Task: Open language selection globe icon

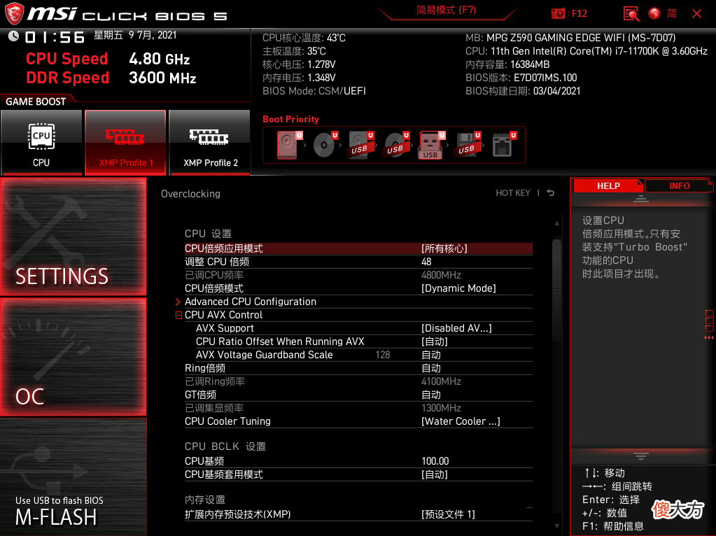Action: tap(654, 14)
